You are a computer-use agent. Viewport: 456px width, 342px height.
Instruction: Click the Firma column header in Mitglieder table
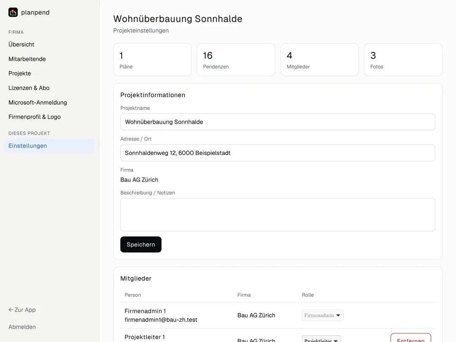[244, 295]
